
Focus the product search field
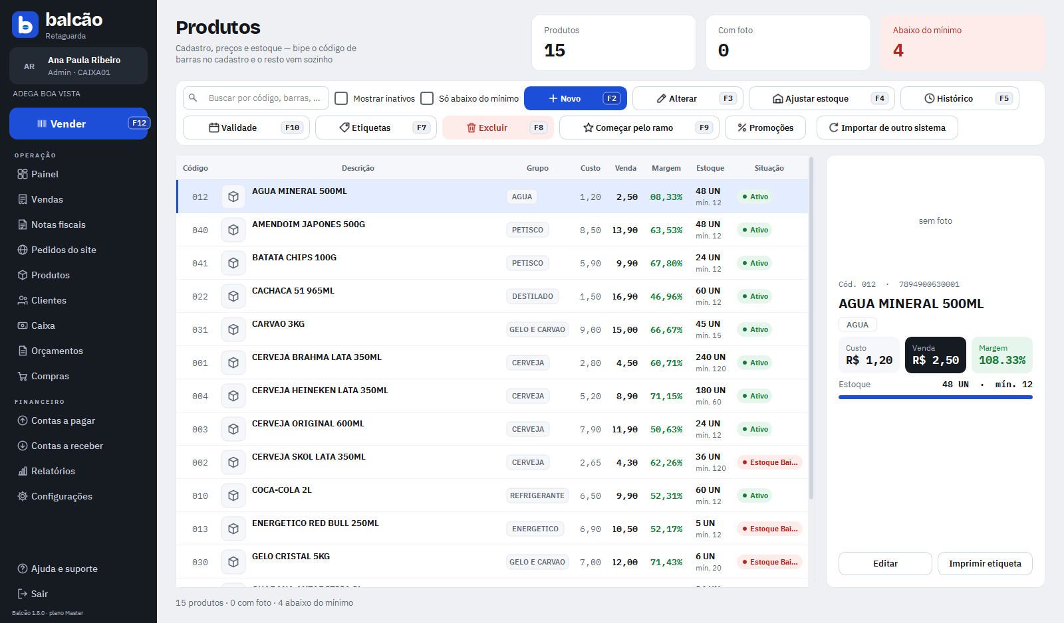click(256, 98)
